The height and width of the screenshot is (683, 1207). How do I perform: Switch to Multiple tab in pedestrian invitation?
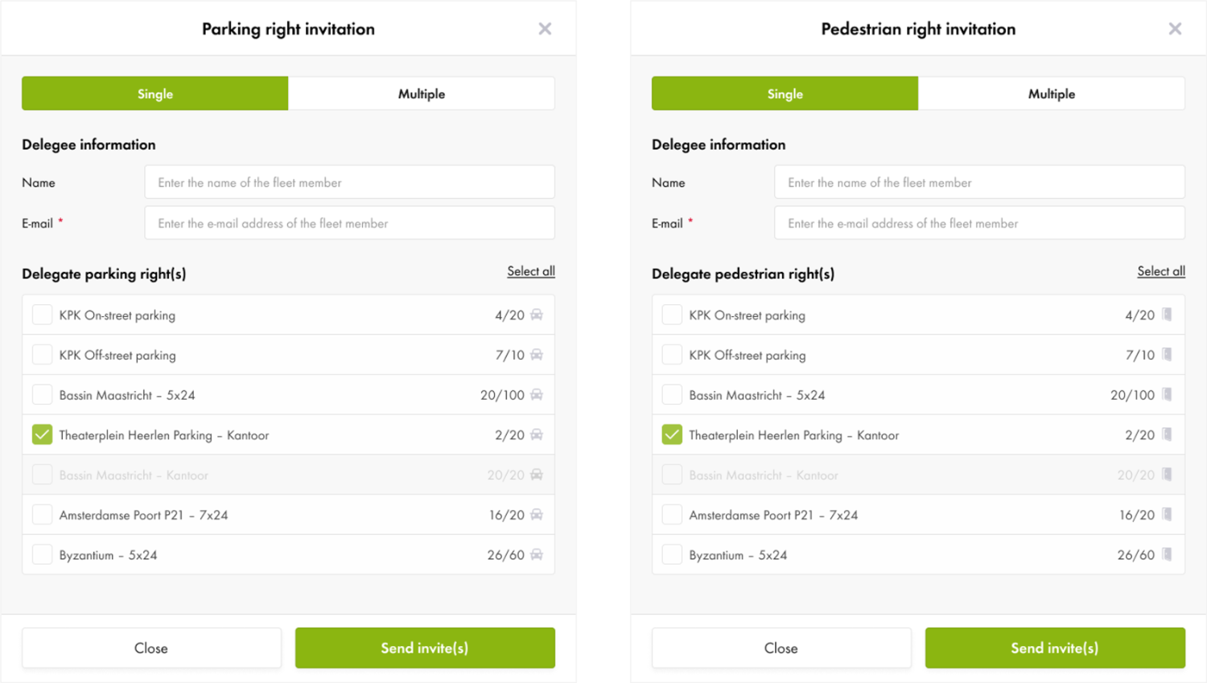(1051, 93)
